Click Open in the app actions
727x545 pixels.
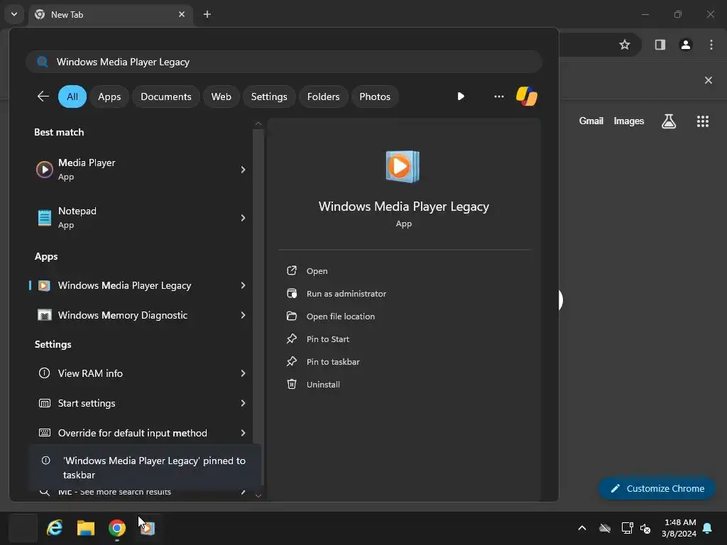click(x=317, y=271)
